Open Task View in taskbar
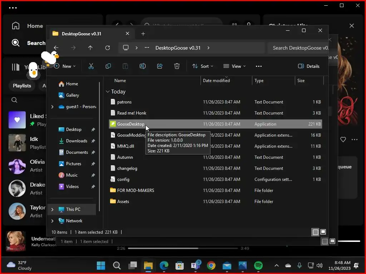The height and width of the screenshot is (274, 366). (x=133, y=265)
